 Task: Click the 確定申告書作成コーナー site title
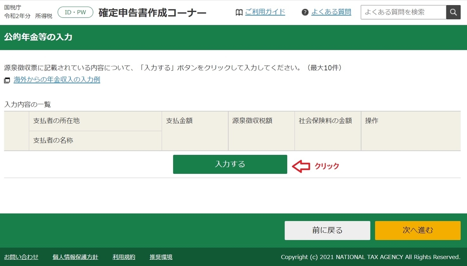coord(153,12)
